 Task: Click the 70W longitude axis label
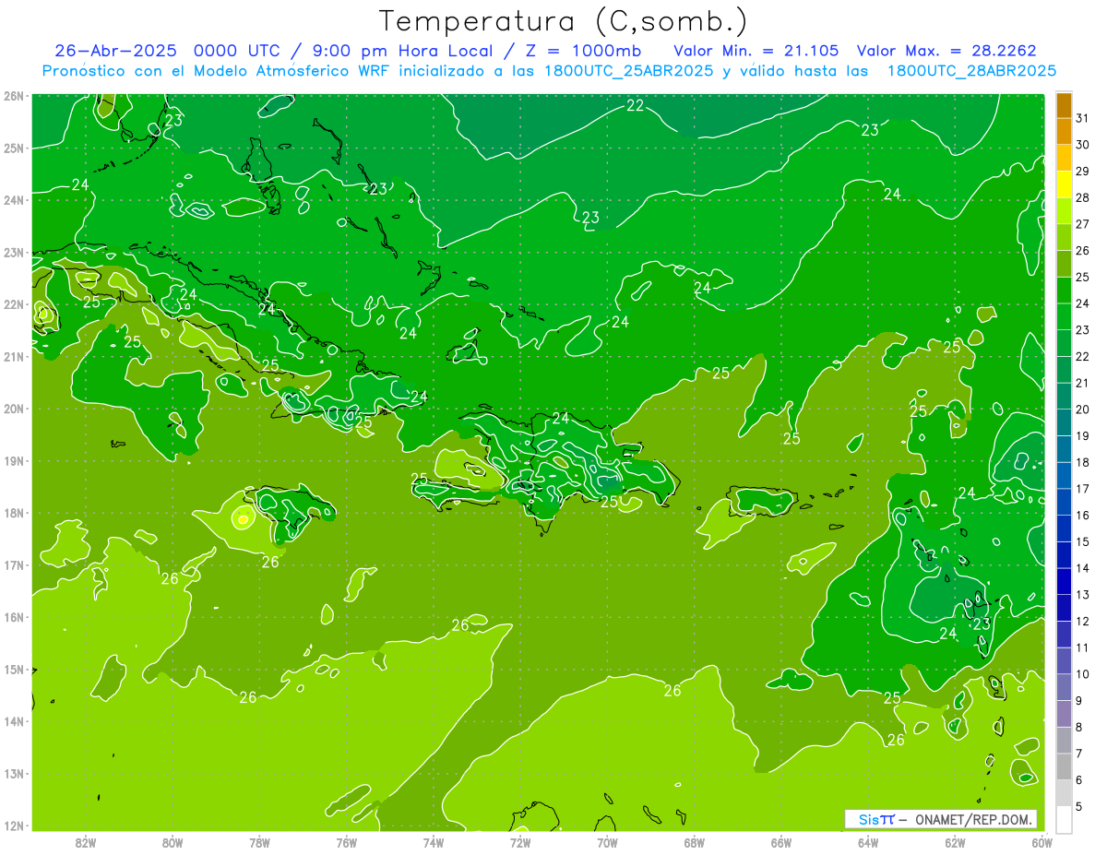point(607,842)
